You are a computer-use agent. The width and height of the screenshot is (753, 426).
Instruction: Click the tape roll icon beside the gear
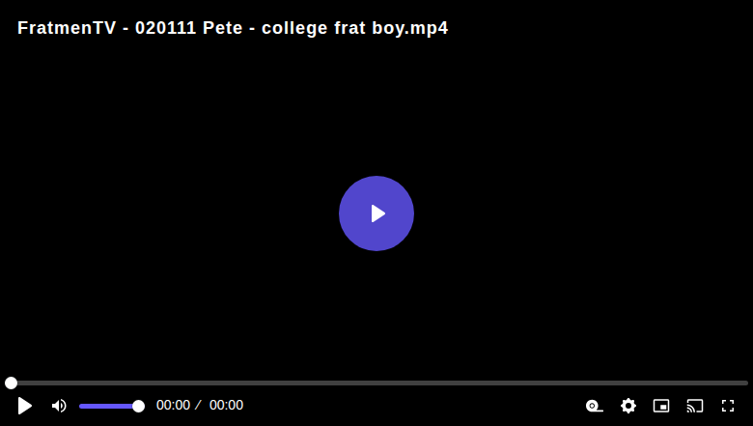(595, 406)
